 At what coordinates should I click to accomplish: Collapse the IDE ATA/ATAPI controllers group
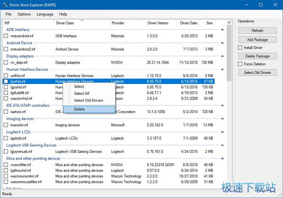[223, 106]
